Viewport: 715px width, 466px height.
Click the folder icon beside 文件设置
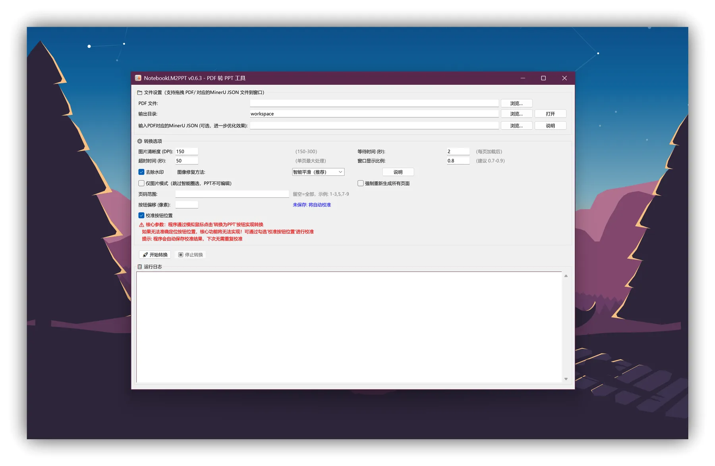140,92
